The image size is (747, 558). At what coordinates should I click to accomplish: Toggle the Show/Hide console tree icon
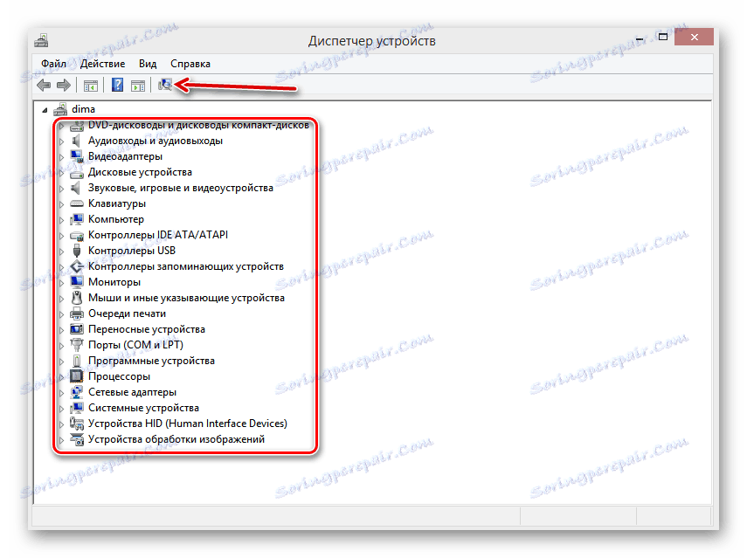tap(90, 85)
